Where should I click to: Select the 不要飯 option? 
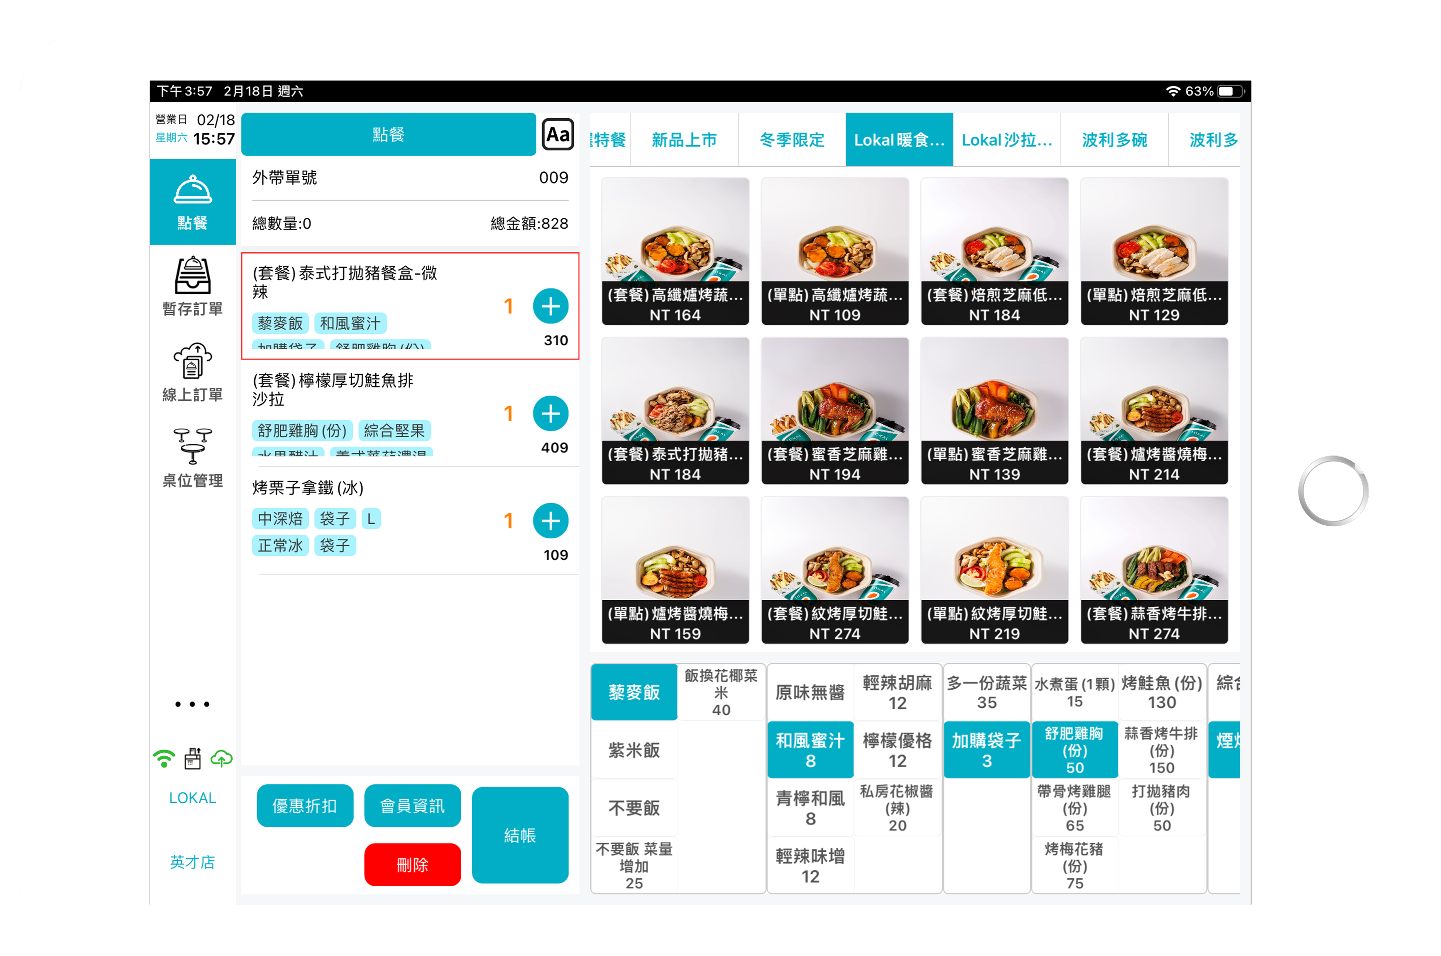coord(634,808)
